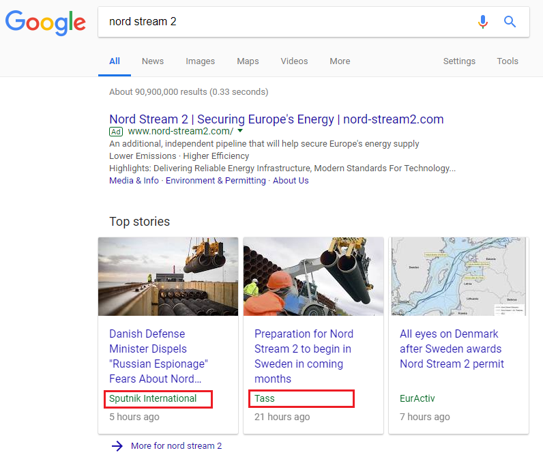
Task: Switch to the Images tab
Action: click(200, 61)
